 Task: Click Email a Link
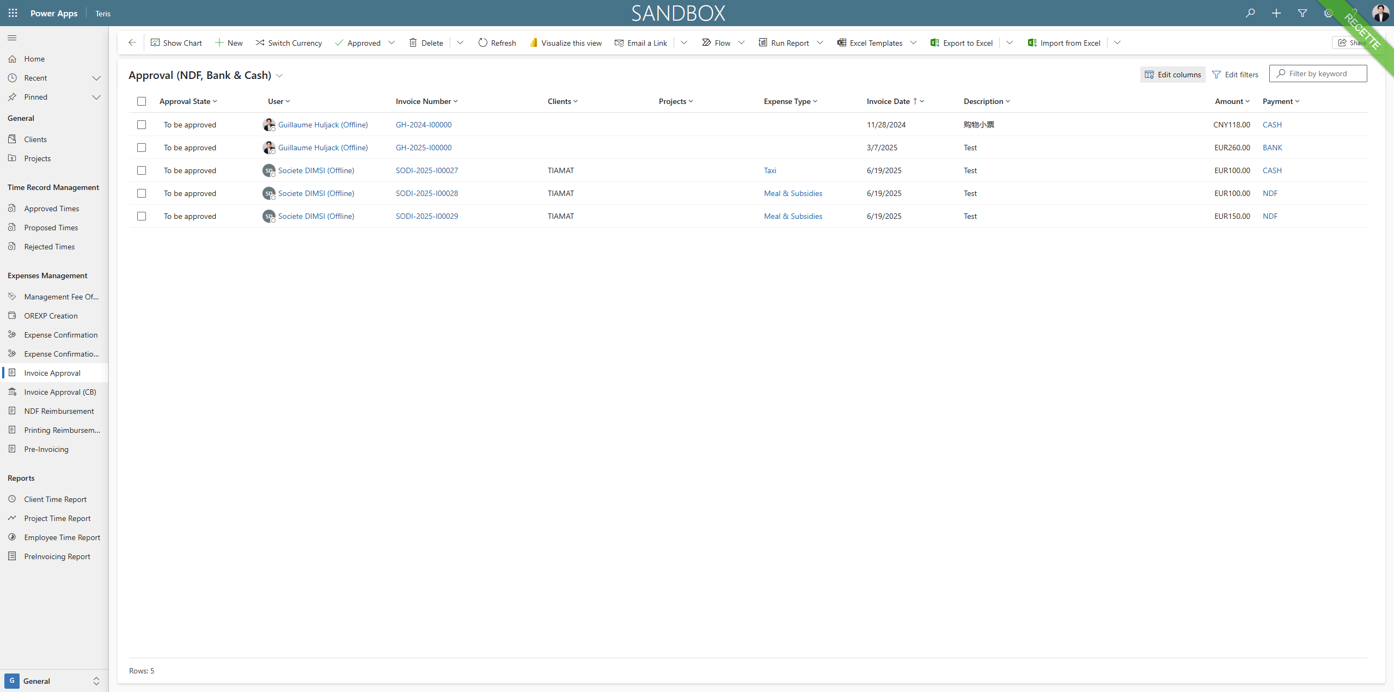[x=640, y=43]
